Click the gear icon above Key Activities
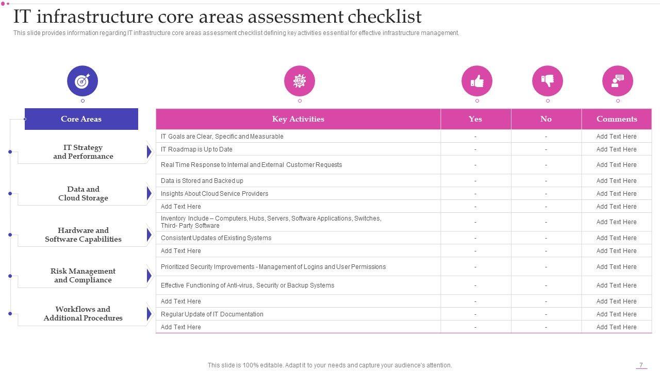The width and height of the screenshot is (660, 371). point(300,81)
